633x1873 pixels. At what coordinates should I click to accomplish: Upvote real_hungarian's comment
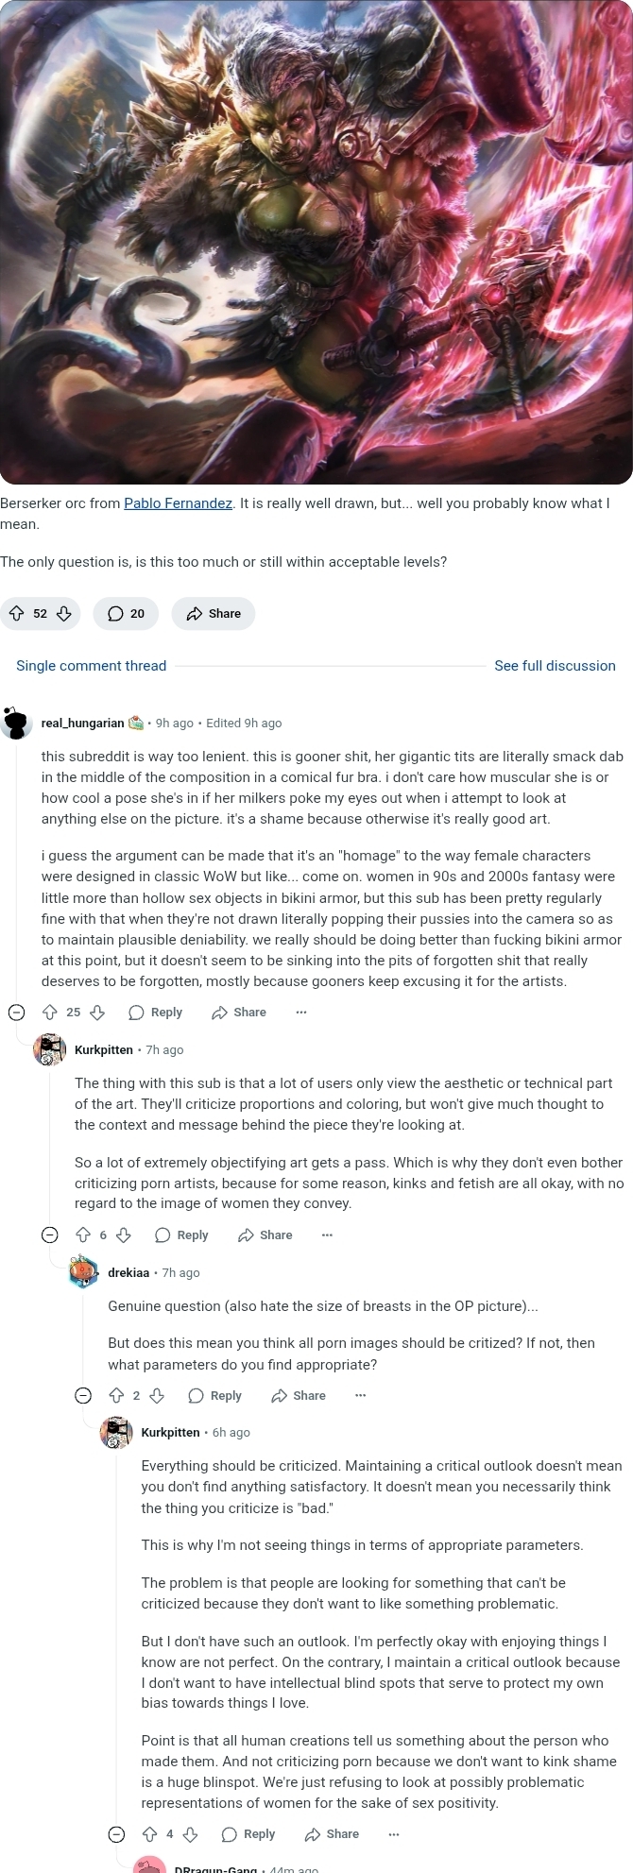pos(50,1013)
